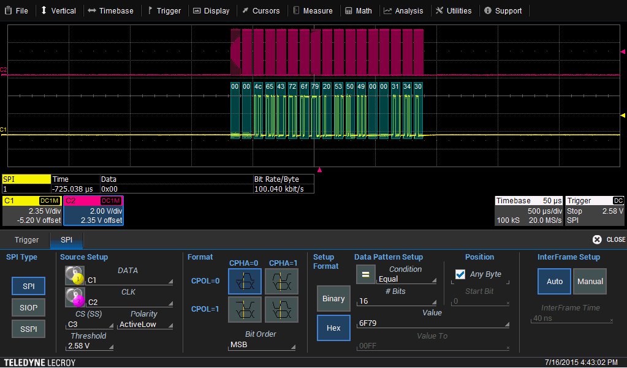Select the SSPI trigger type
Image resolution: width=627 pixels, height=368 pixels.
click(x=28, y=328)
